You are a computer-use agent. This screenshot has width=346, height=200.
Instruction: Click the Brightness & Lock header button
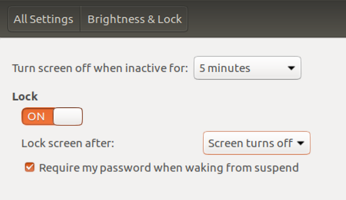[x=134, y=19]
